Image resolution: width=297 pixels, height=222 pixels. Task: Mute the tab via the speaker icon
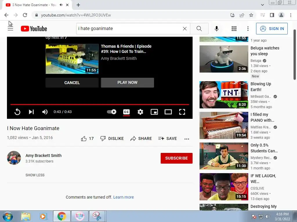tap(61, 5)
